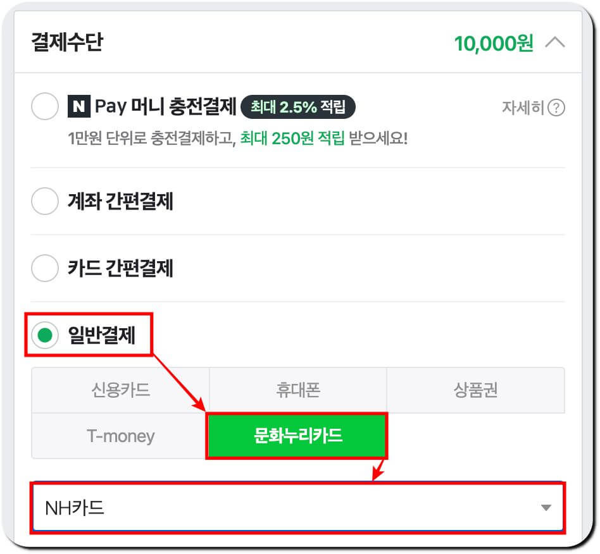Screen dimensions: 600x554
Task: Select the green 문화누리카드 tab
Action: click(x=297, y=436)
